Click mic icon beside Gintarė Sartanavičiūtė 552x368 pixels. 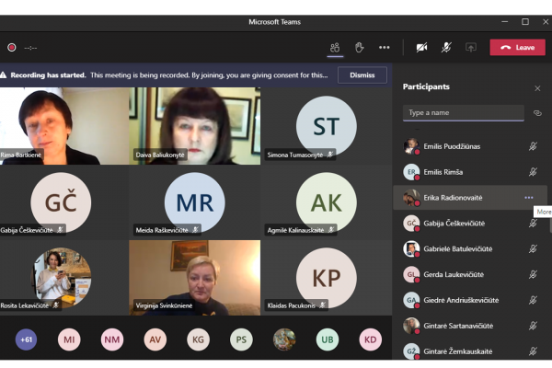[533, 326]
